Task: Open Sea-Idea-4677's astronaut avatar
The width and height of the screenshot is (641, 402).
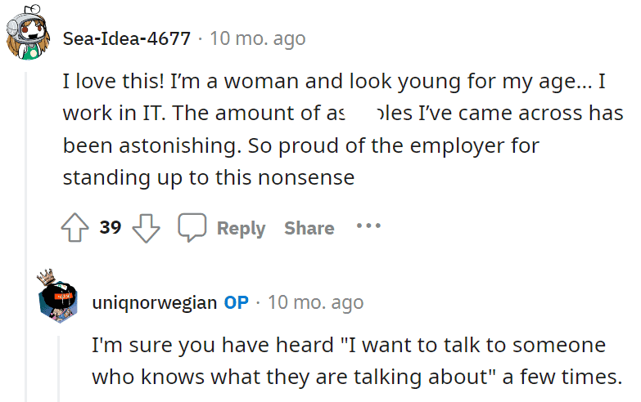Action: [28, 33]
